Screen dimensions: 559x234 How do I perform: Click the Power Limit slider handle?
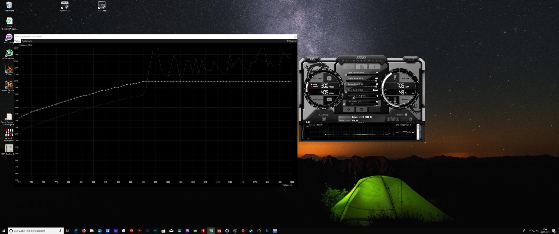coord(376,81)
